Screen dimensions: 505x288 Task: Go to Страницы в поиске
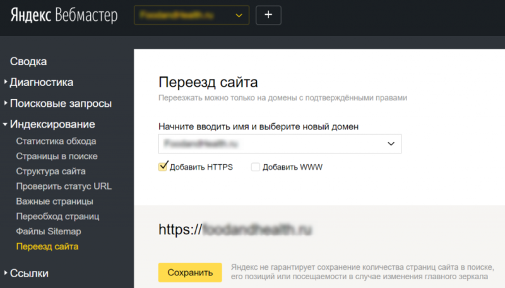coord(57,156)
